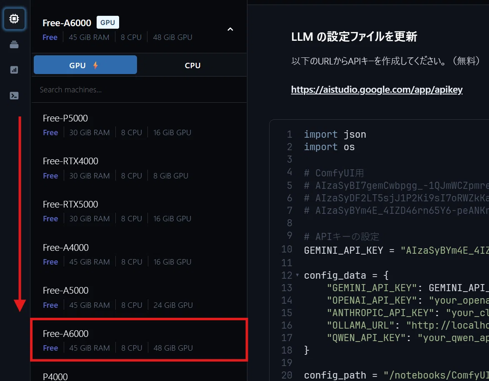Select the Free-P5000 machine
This screenshot has width=489, height=381.
point(139,125)
